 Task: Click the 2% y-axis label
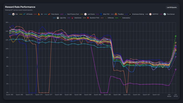[7, 84]
